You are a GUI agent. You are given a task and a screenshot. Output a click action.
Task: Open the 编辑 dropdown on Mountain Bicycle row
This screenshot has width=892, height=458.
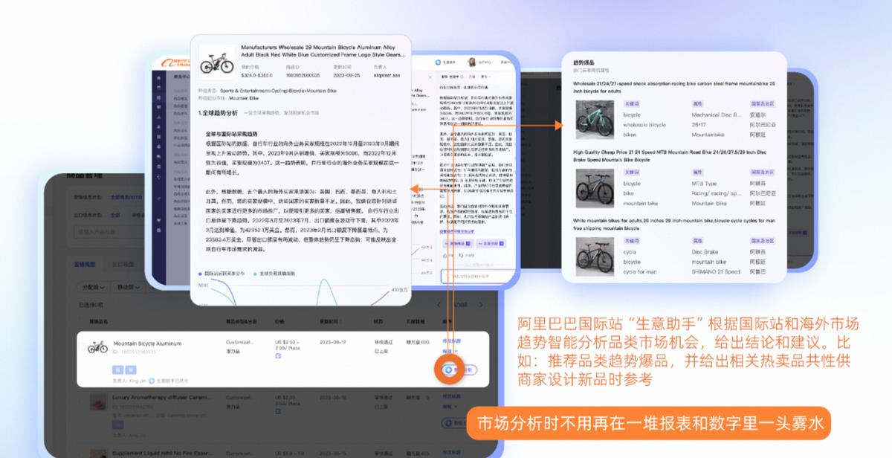click(450, 351)
